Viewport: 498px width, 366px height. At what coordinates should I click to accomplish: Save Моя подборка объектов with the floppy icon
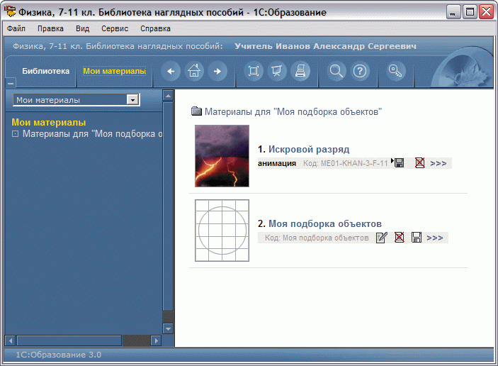[x=417, y=238]
